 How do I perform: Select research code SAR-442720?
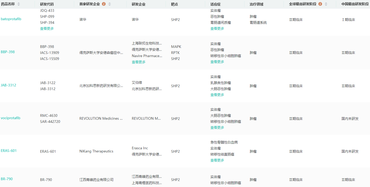coord(50,122)
